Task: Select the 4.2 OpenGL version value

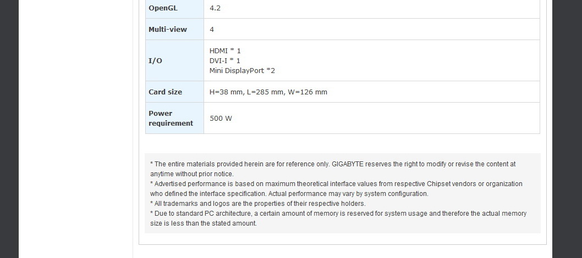Action: 215,8
